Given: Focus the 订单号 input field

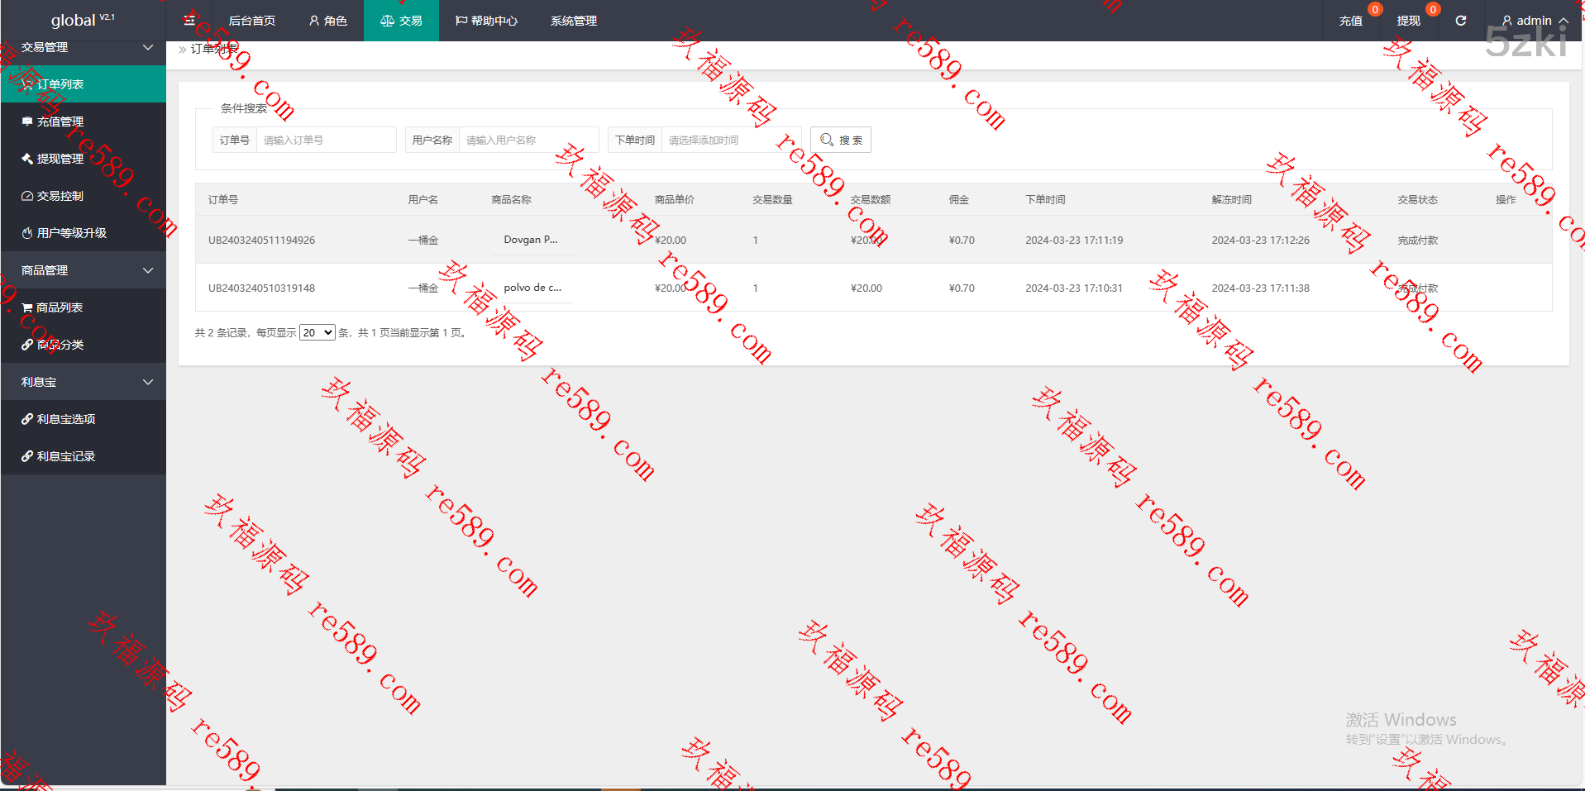Looking at the screenshot, I should point(326,140).
